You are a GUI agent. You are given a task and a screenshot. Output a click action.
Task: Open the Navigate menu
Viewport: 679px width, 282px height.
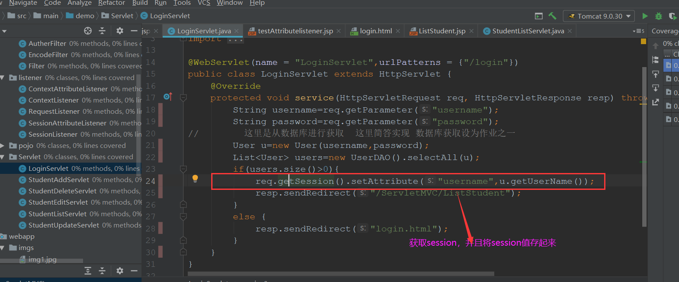[x=23, y=3]
